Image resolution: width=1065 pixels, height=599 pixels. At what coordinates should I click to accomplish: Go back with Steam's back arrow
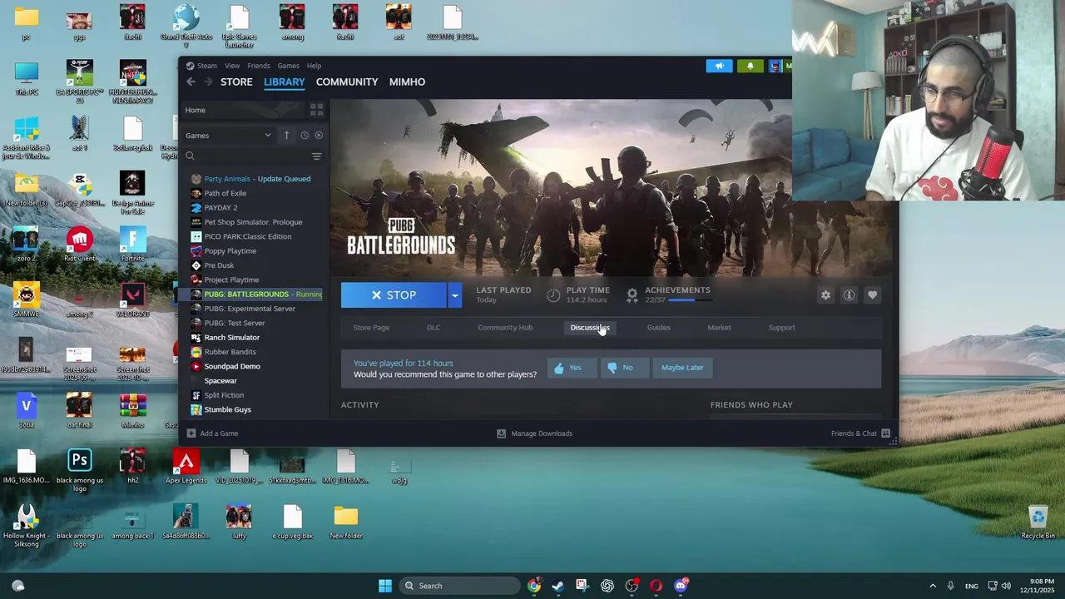[x=191, y=82]
